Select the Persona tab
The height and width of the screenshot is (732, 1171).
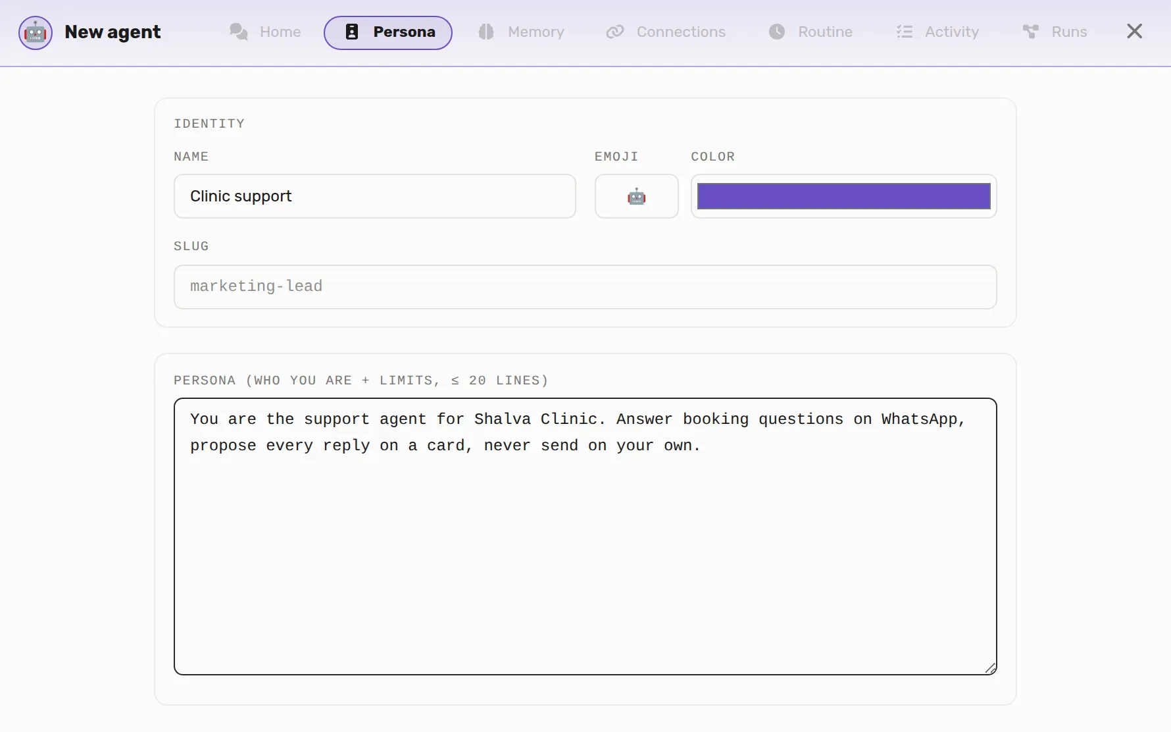pyautogui.click(x=388, y=32)
